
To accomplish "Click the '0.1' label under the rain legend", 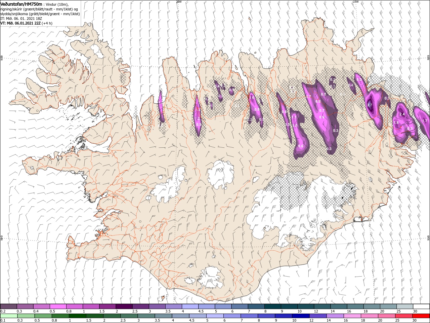I will pyautogui.click(x=3, y=321).
